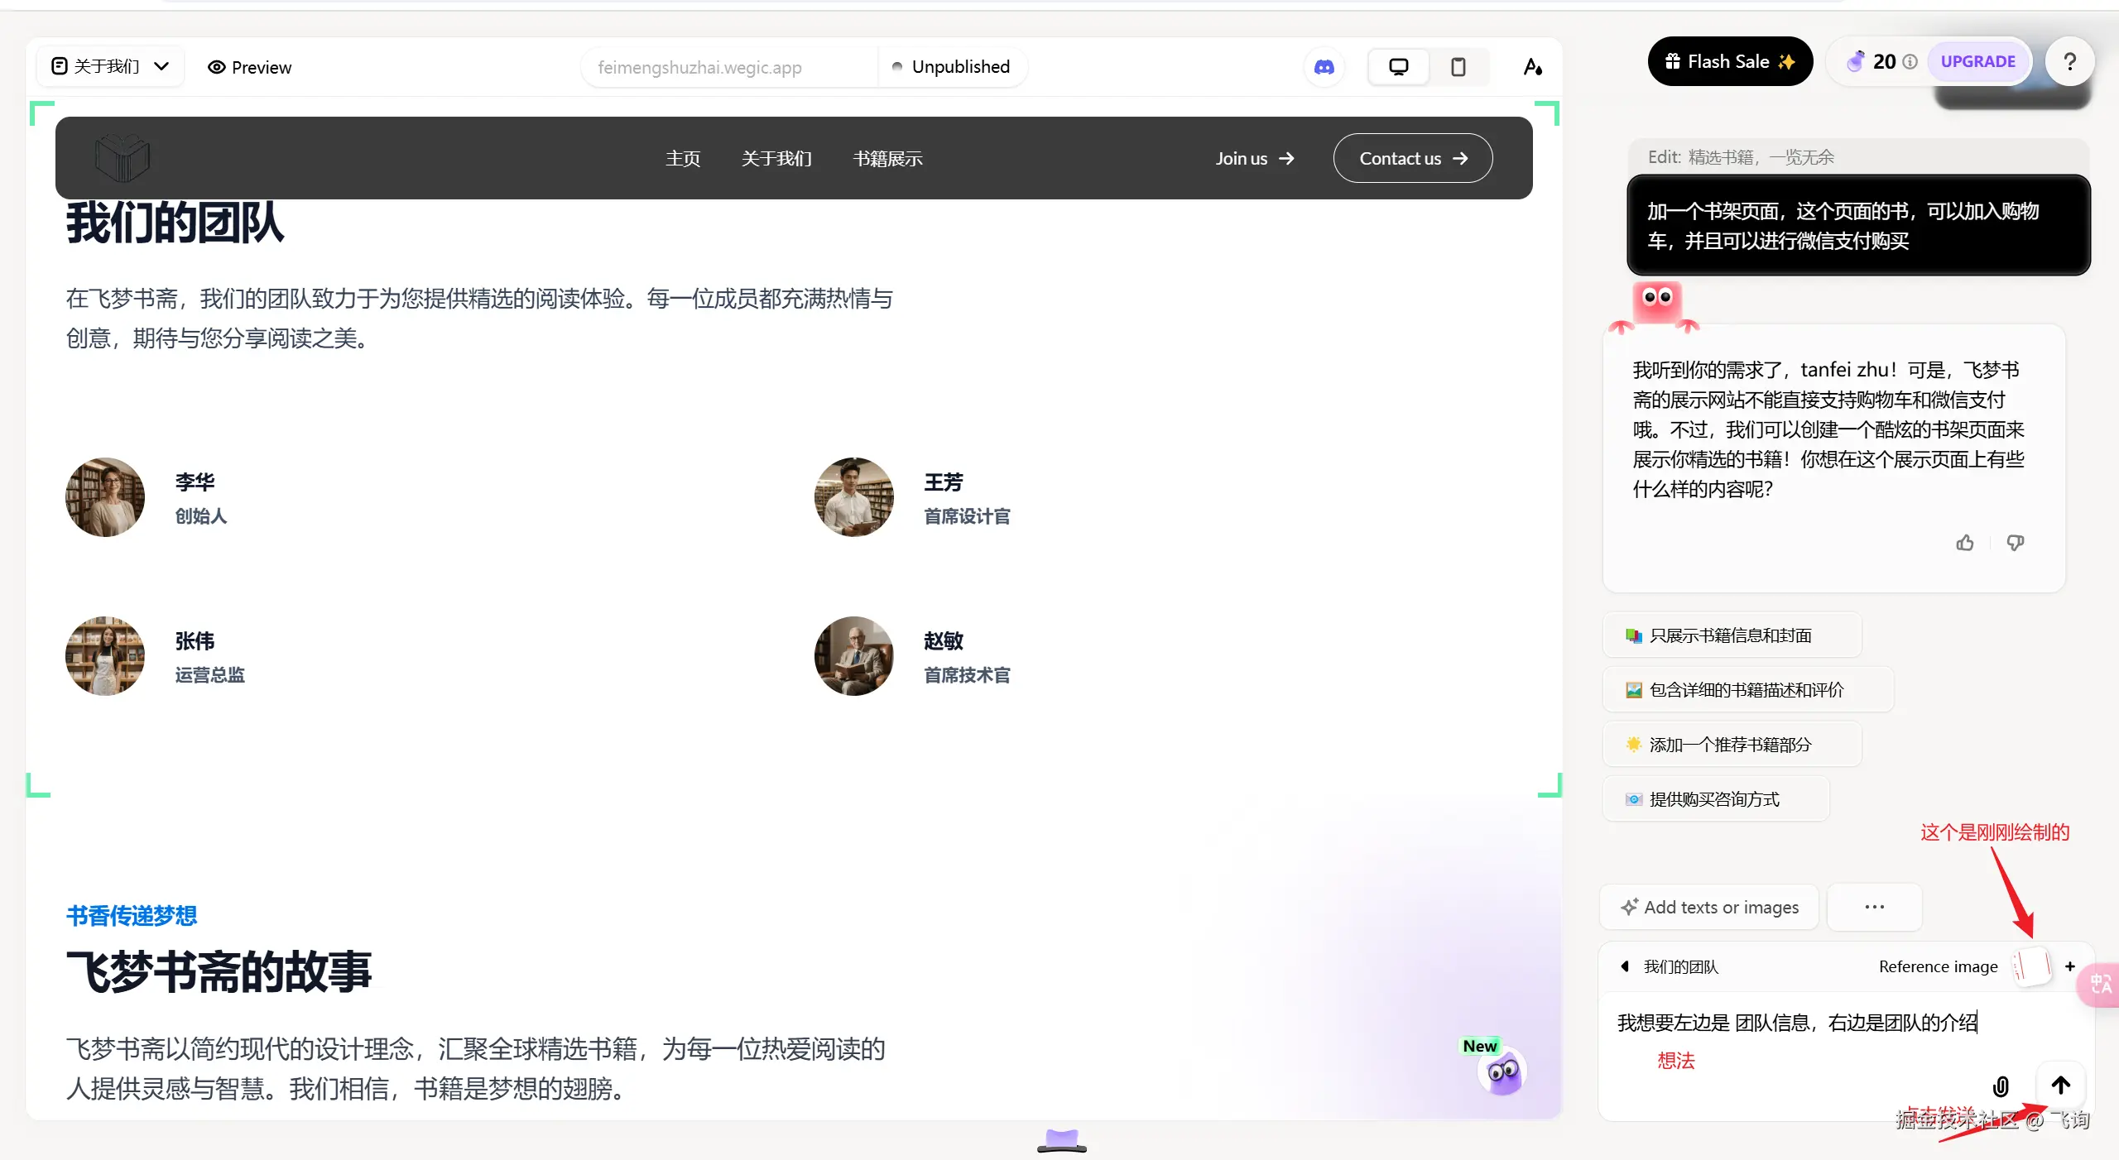The width and height of the screenshot is (2119, 1160).
Task: Click the reference image thumbnail
Action: (x=2033, y=966)
